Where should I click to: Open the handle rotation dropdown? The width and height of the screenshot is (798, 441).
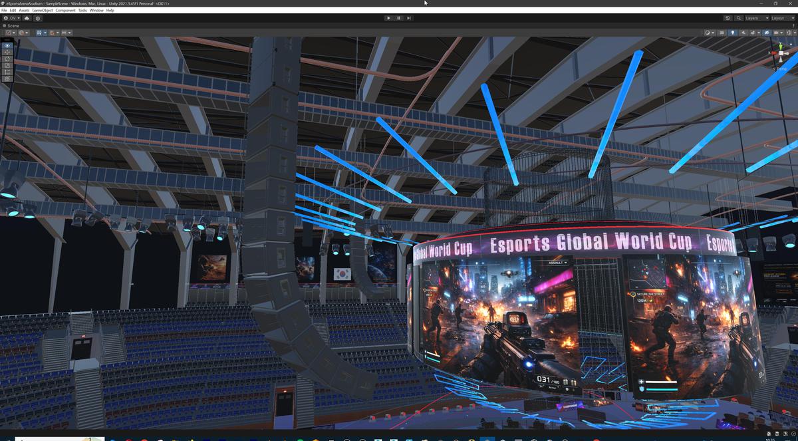pos(24,33)
